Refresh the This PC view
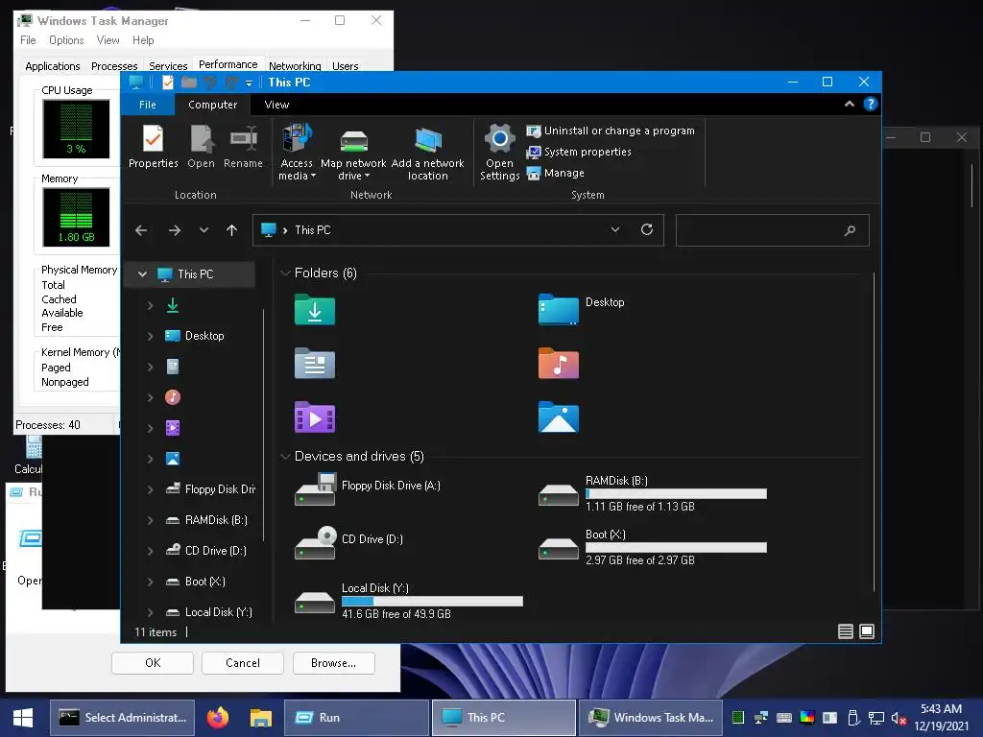983x737 pixels. point(647,229)
